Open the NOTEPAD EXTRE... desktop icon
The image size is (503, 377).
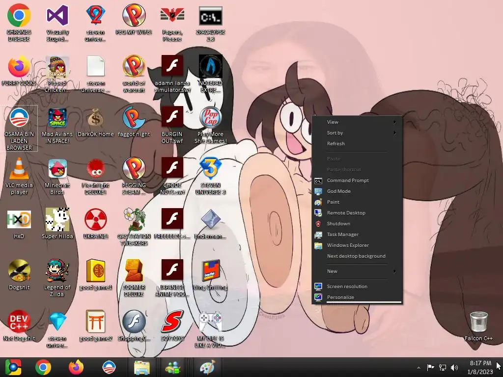[210, 66]
